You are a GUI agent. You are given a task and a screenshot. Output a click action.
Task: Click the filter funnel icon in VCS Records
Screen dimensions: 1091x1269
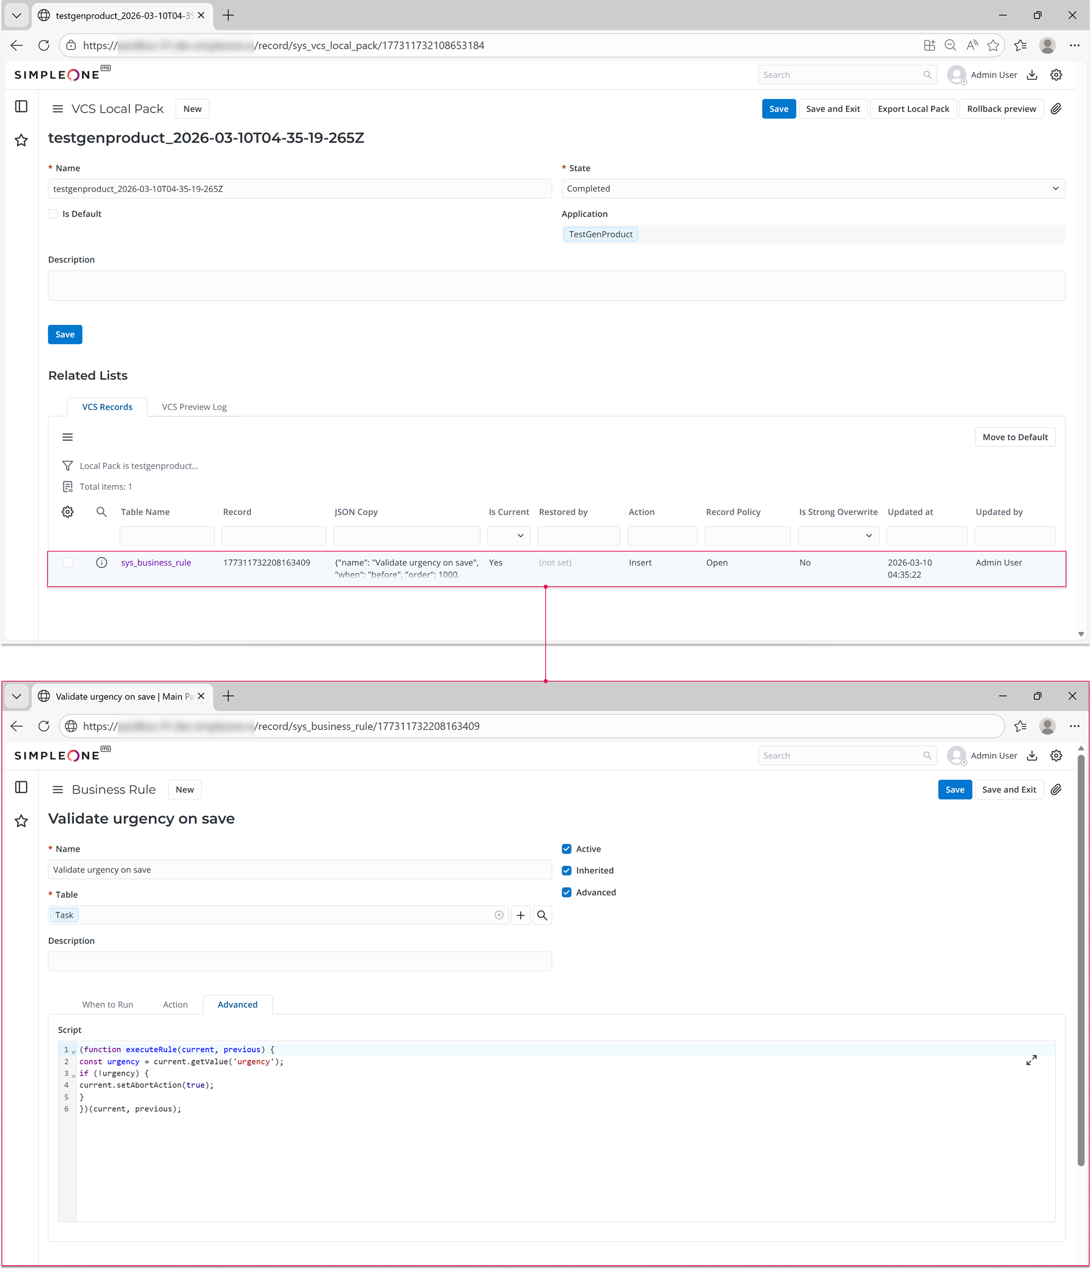click(67, 466)
